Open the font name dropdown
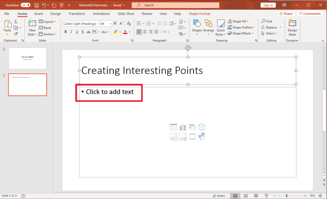327x199 pixels. (x=98, y=24)
